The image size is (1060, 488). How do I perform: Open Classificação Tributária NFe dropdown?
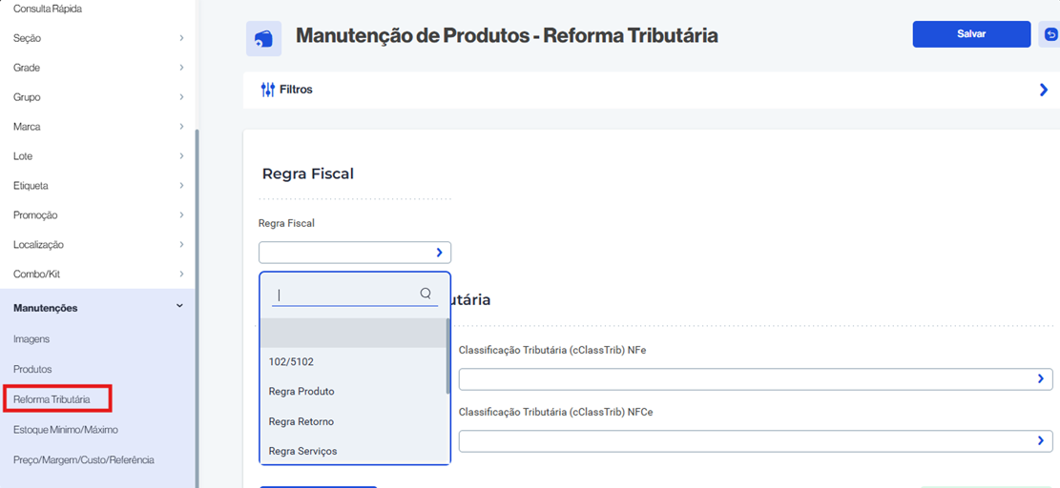[755, 379]
